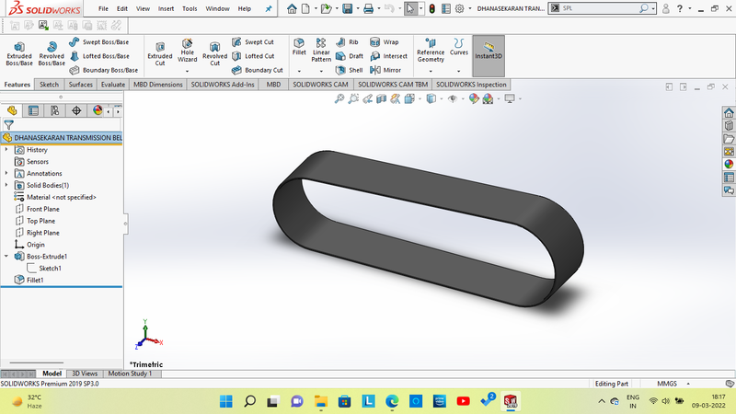
Task: Pin the SOLIDWORKS menu bar
Action: point(269,8)
